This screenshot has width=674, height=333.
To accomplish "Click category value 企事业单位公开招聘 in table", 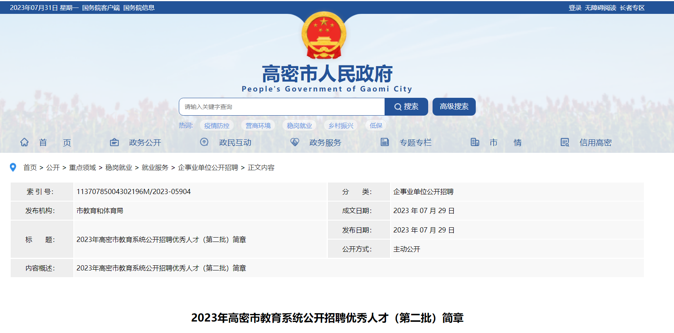I will 423,192.
